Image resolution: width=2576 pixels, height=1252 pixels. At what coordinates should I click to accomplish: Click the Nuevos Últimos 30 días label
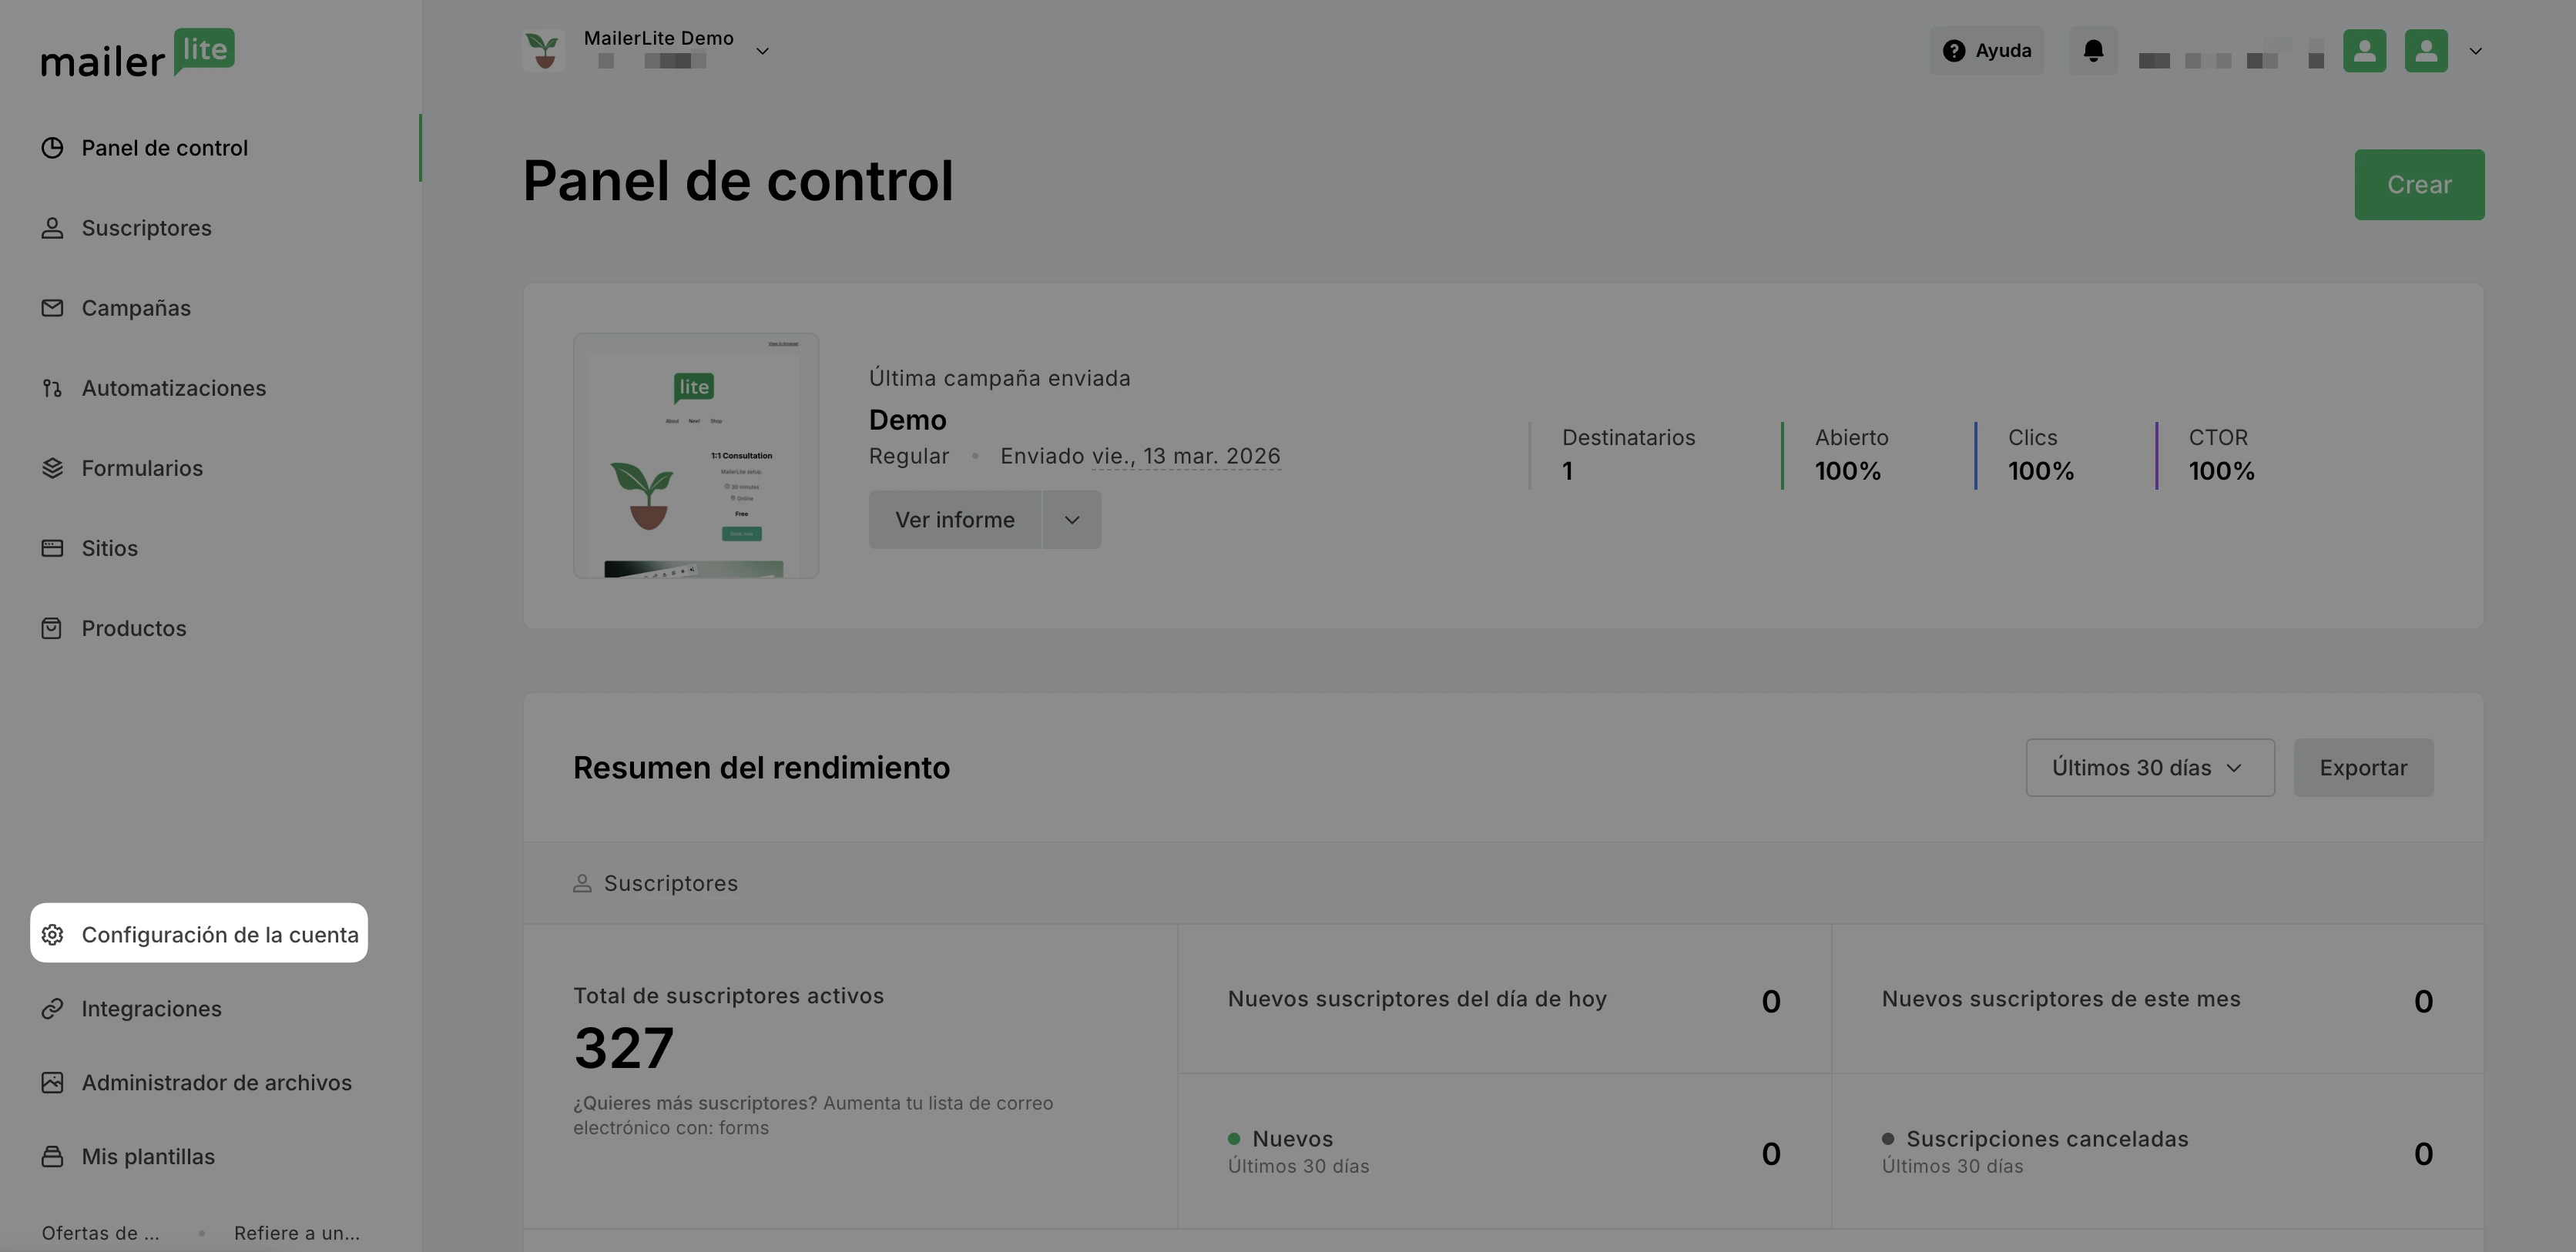tap(1298, 1152)
